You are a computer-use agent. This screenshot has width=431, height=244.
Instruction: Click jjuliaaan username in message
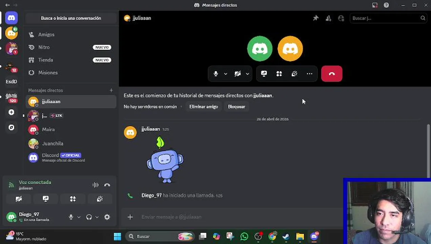point(150,129)
